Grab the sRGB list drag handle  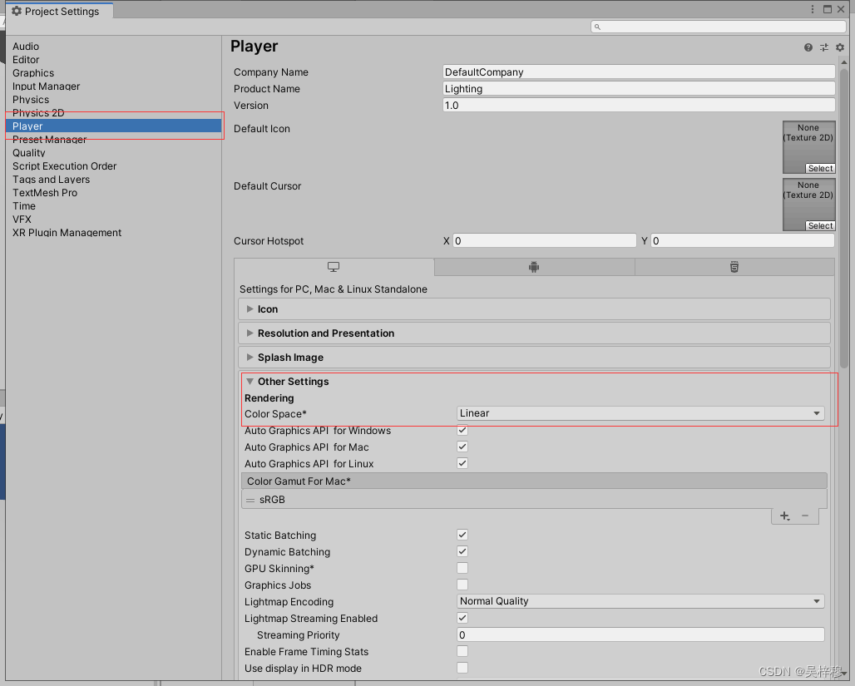[250, 500]
